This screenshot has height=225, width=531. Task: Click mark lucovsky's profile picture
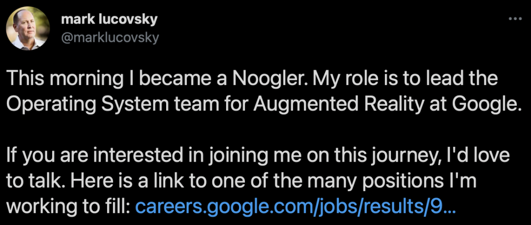click(28, 28)
